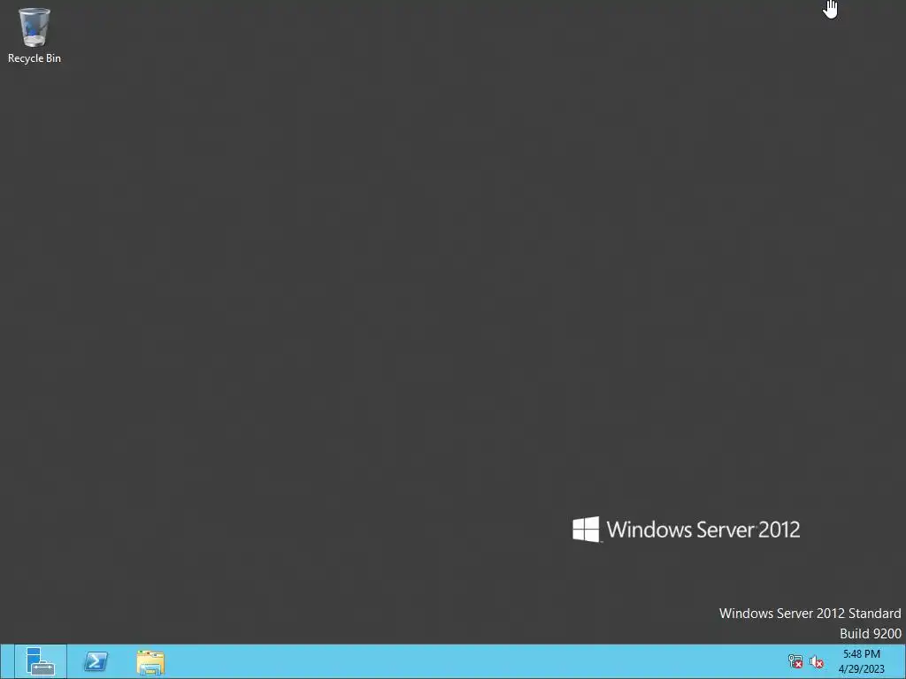Image resolution: width=906 pixels, height=679 pixels.
Task: Launch Windows PowerShell from the taskbar
Action: tap(96, 661)
